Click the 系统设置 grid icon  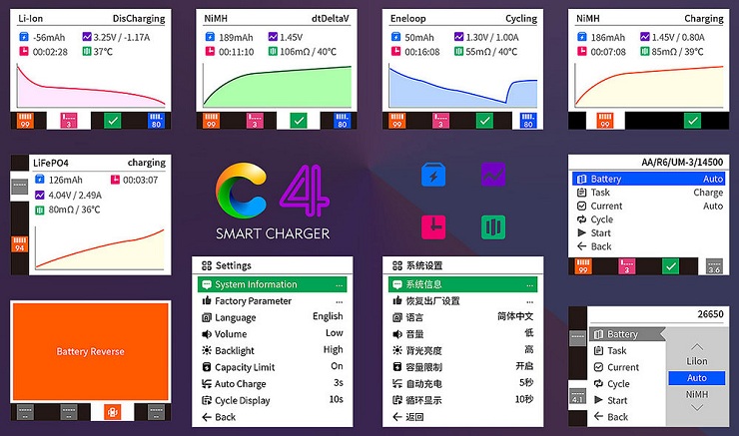tap(397, 265)
